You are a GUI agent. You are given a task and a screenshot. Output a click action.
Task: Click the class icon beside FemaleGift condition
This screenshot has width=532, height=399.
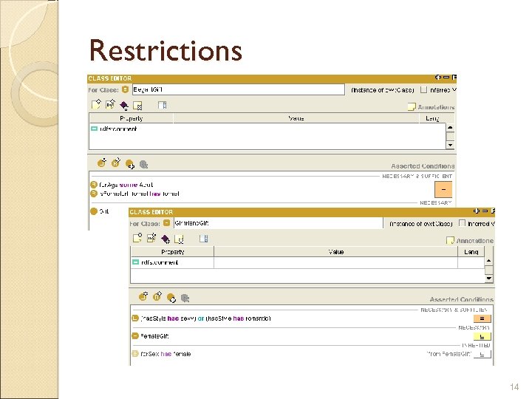tap(135, 336)
